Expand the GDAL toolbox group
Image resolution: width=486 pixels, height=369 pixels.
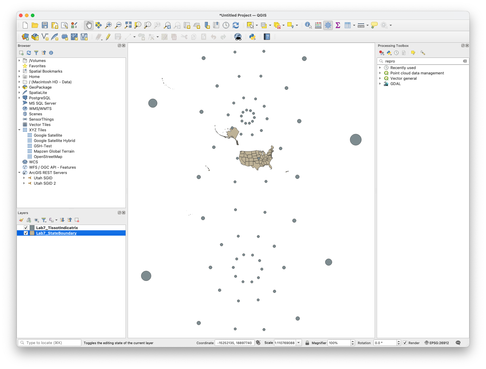pos(380,84)
